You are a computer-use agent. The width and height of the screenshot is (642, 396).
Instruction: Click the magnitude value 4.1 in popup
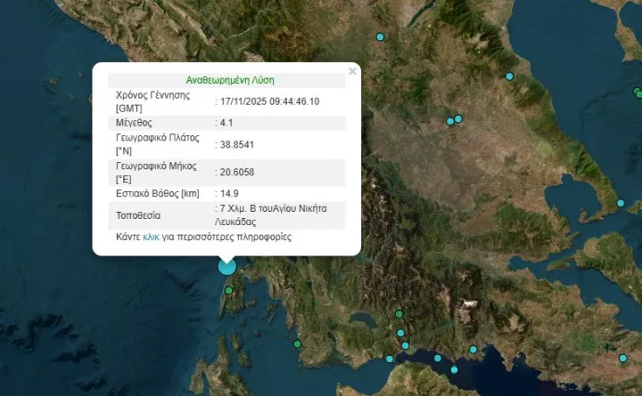[x=227, y=122]
